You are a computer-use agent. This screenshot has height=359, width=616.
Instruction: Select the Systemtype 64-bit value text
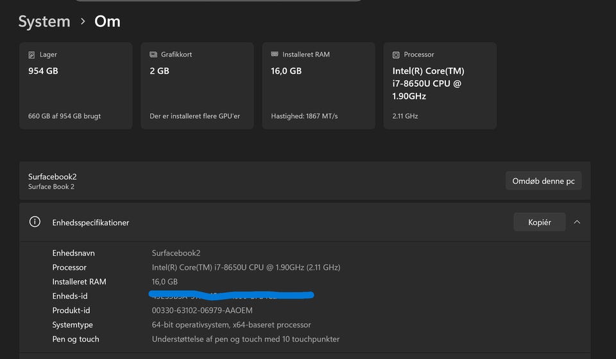[231, 325]
